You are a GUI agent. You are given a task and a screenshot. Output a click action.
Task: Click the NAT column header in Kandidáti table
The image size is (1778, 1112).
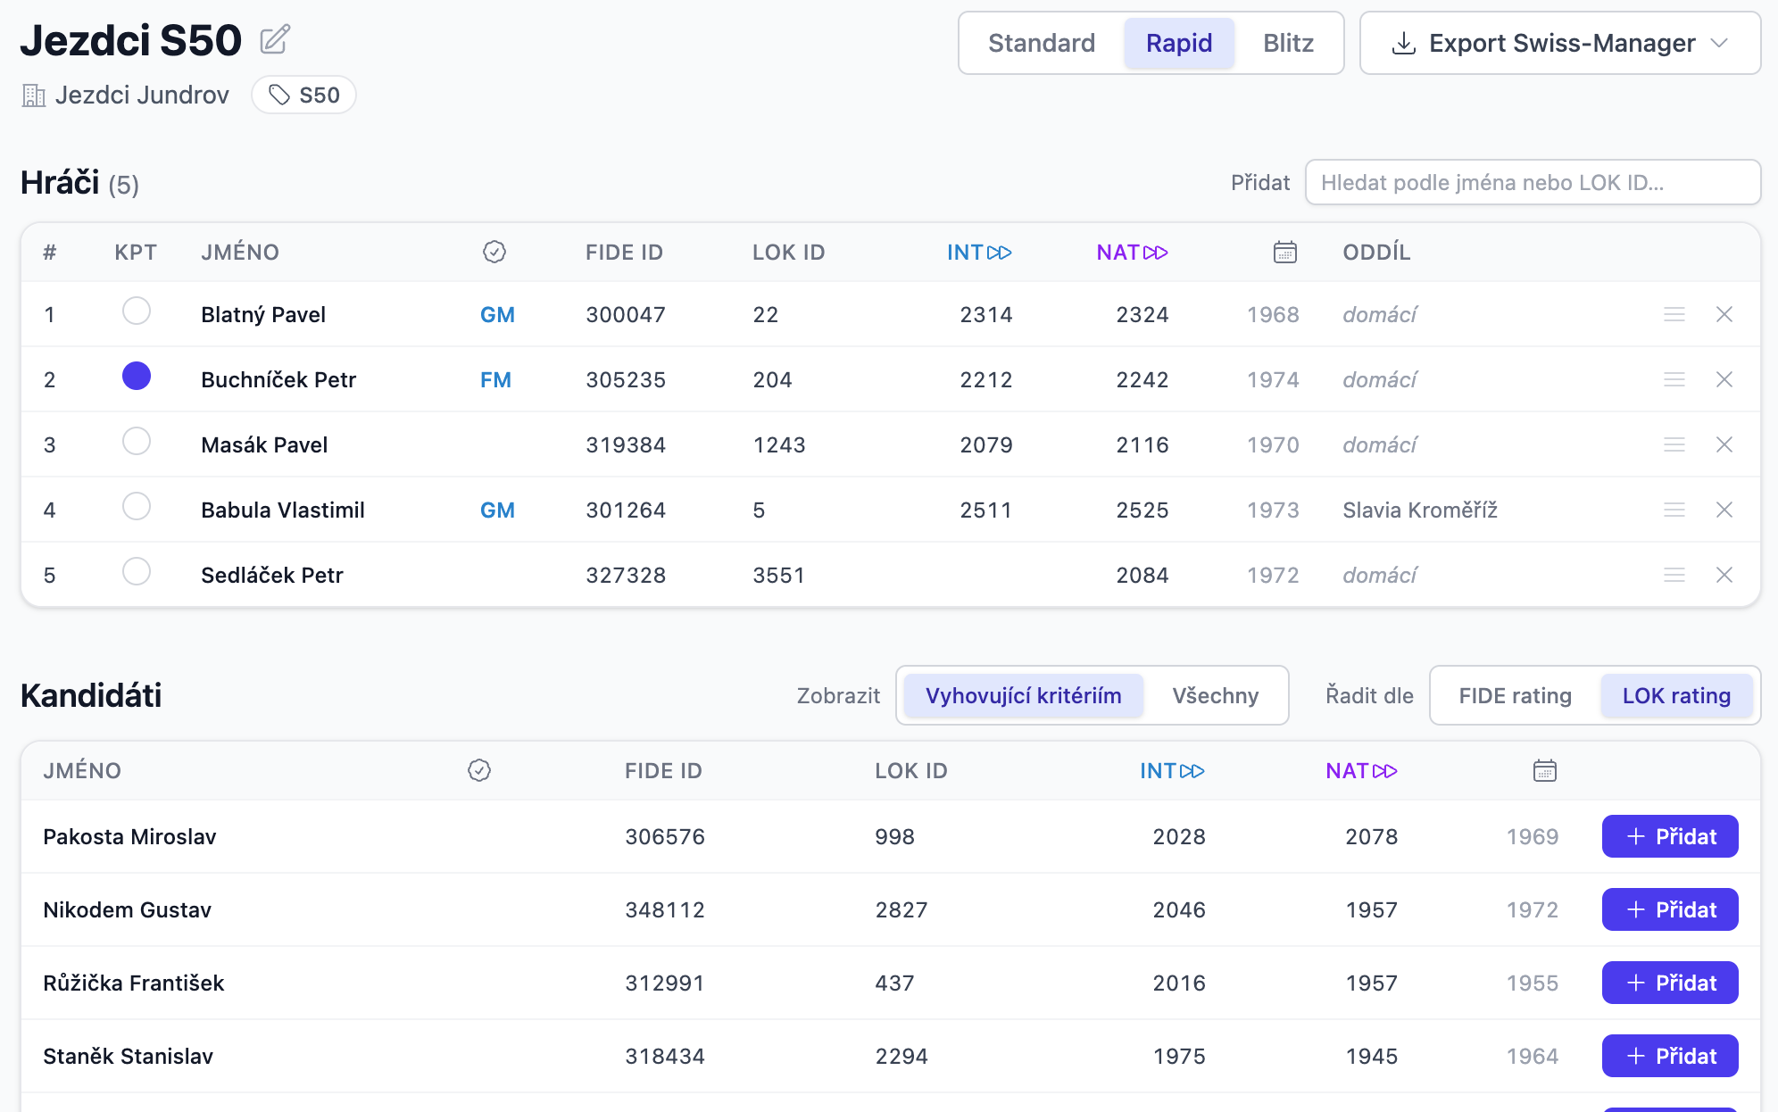point(1361,771)
